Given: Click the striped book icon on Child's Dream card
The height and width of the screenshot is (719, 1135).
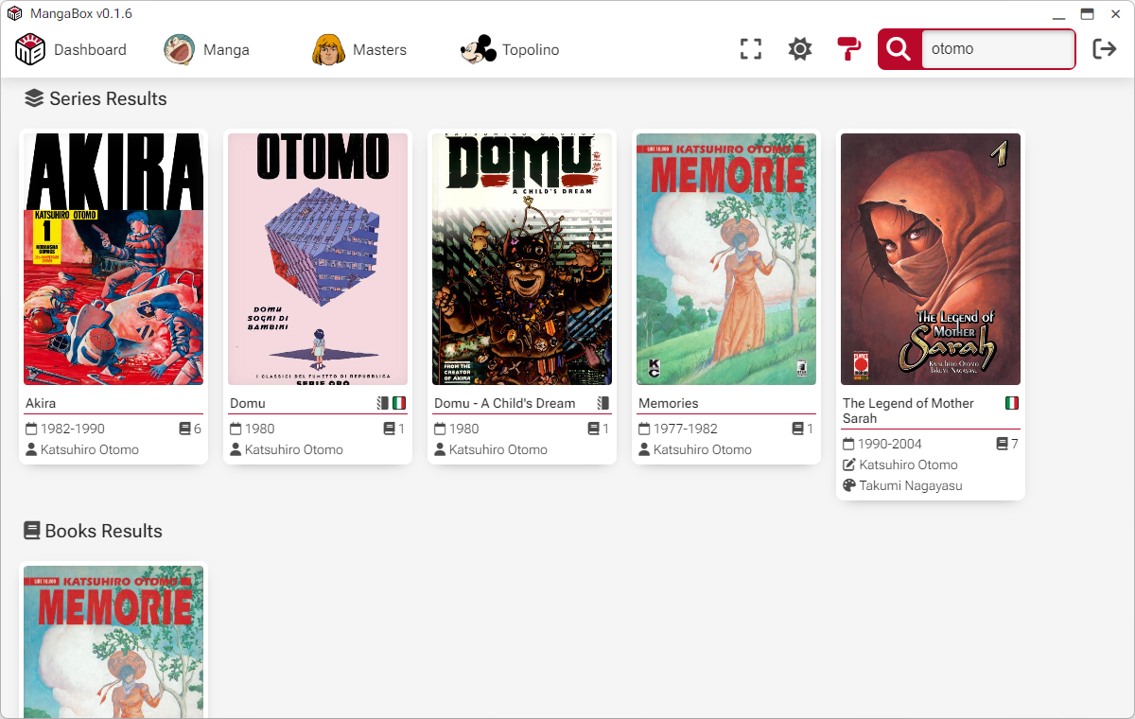Looking at the screenshot, I should coord(603,403).
